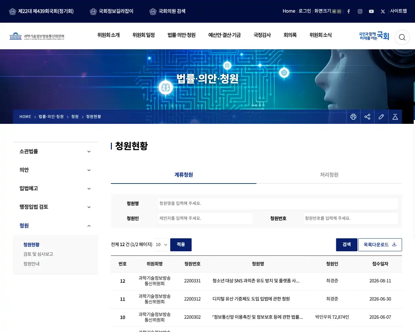Open the YouTube icon link

pyautogui.click(x=371, y=11)
